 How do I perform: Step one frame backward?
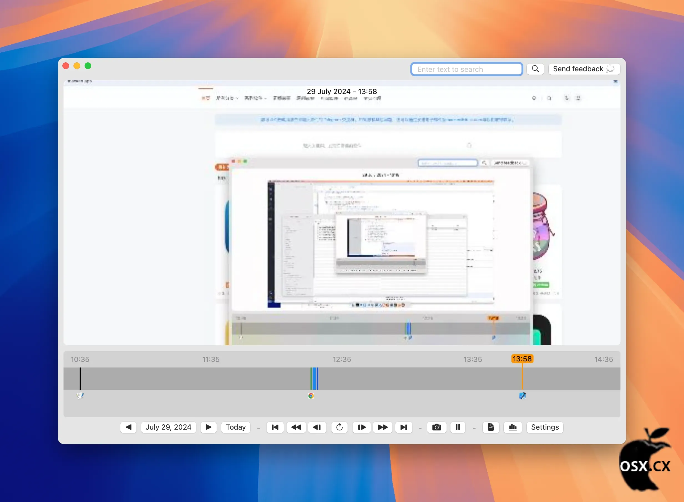point(317,427)
